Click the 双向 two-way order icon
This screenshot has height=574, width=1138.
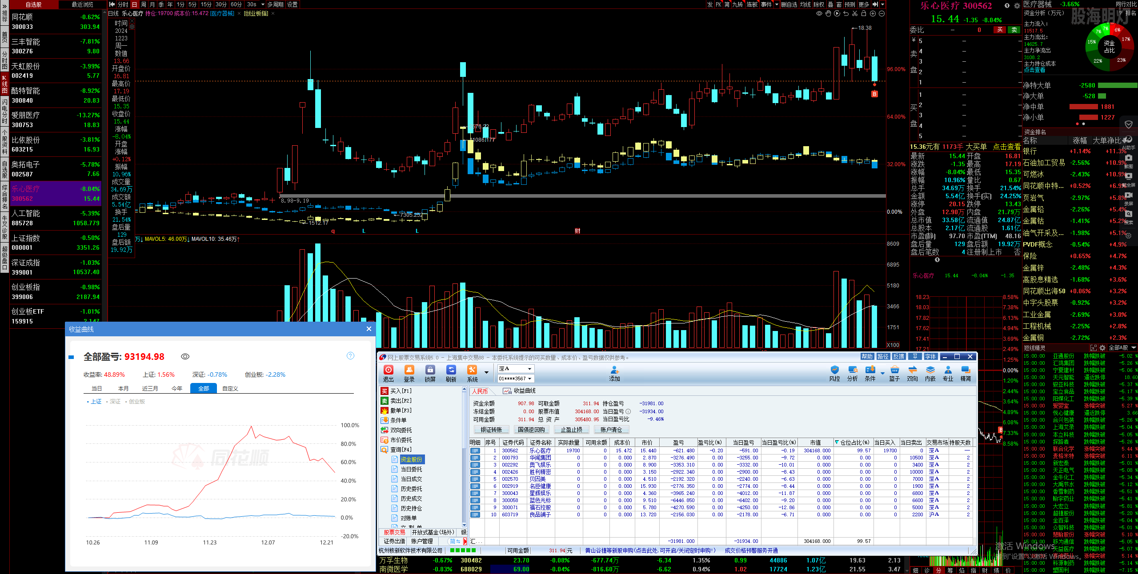tap(912, 374)
